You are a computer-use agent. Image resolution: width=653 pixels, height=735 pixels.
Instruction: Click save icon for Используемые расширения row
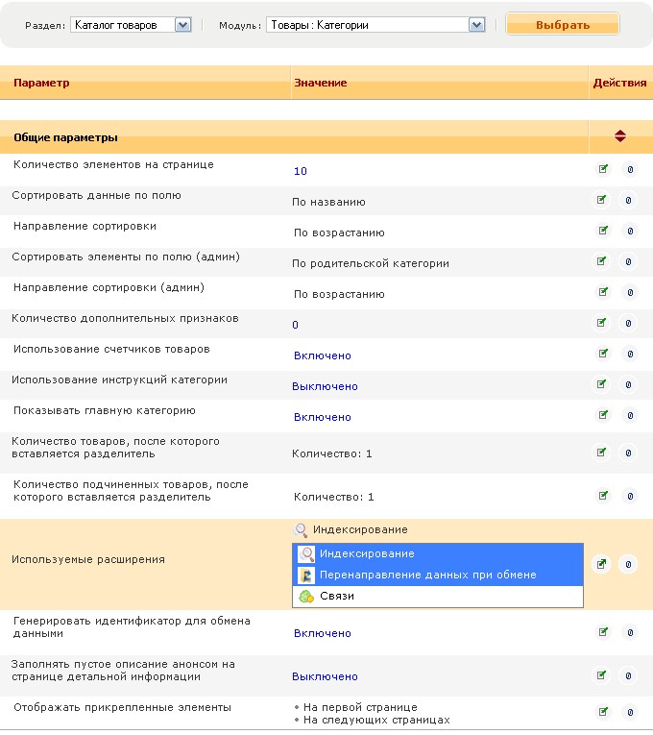pyautogui.click(x=602, y=564)
